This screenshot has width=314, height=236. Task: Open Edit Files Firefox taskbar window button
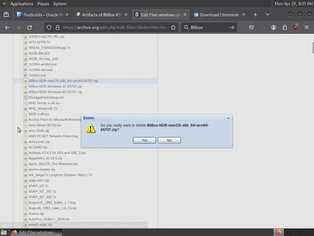tap(36, 232)
